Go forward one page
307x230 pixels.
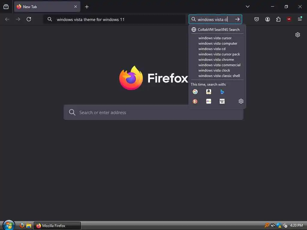pyautogui.click(x=18, y=19)
